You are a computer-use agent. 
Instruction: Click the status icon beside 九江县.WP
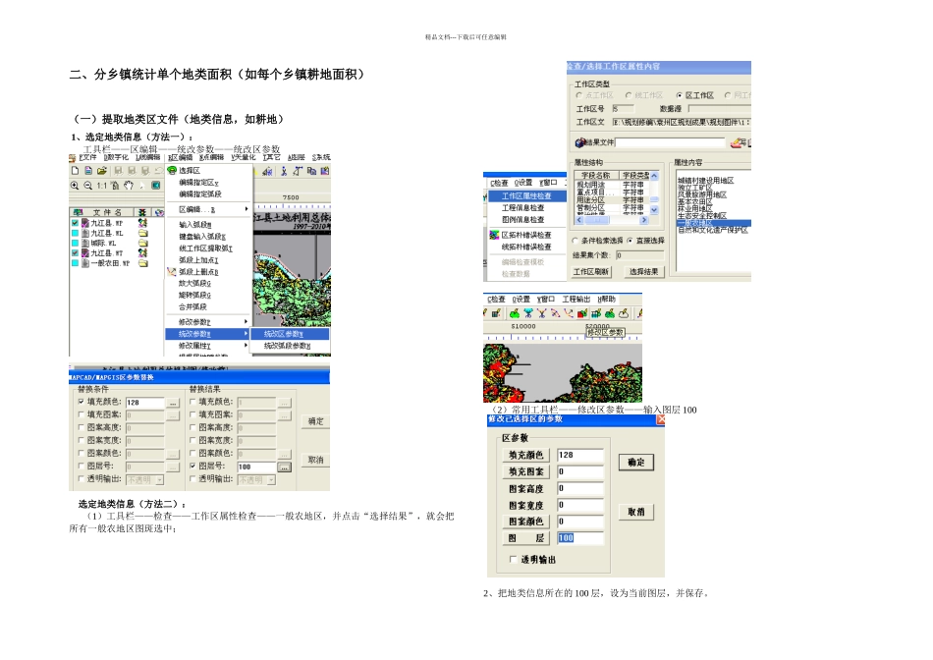pyautogui.click(x=142, y=223)
